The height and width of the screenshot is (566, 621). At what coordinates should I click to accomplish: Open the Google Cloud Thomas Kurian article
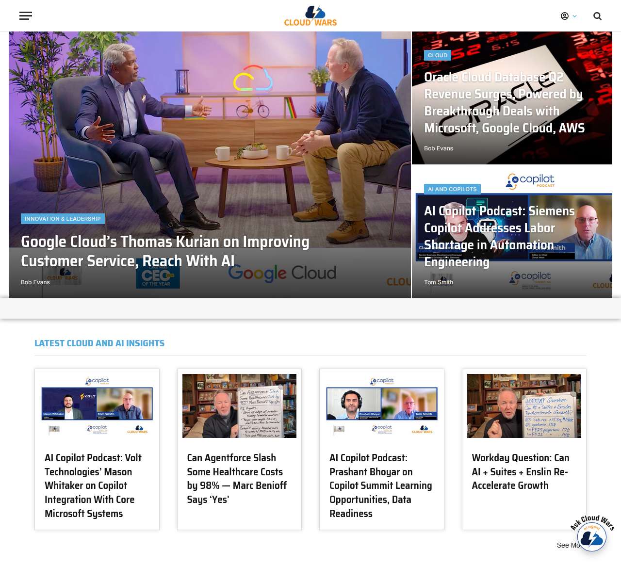(165, 251)
